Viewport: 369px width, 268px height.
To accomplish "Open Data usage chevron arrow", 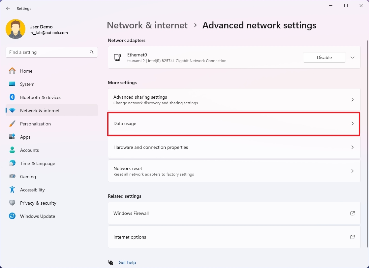I will coord(352,123).
